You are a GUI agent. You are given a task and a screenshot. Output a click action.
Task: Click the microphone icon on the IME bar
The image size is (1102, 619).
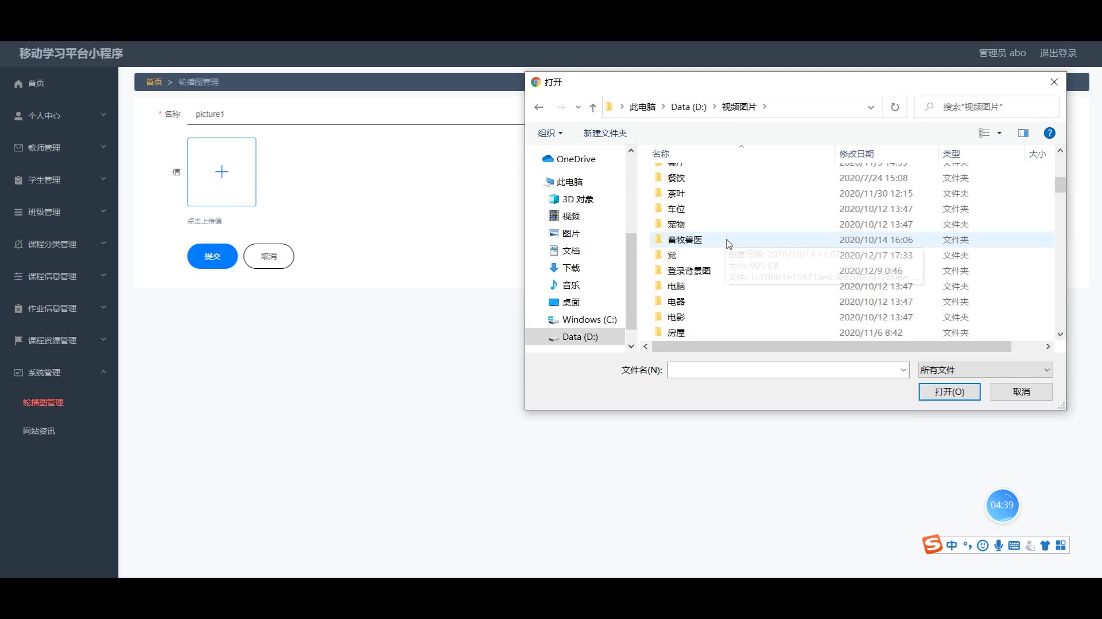tap(999, 546)
